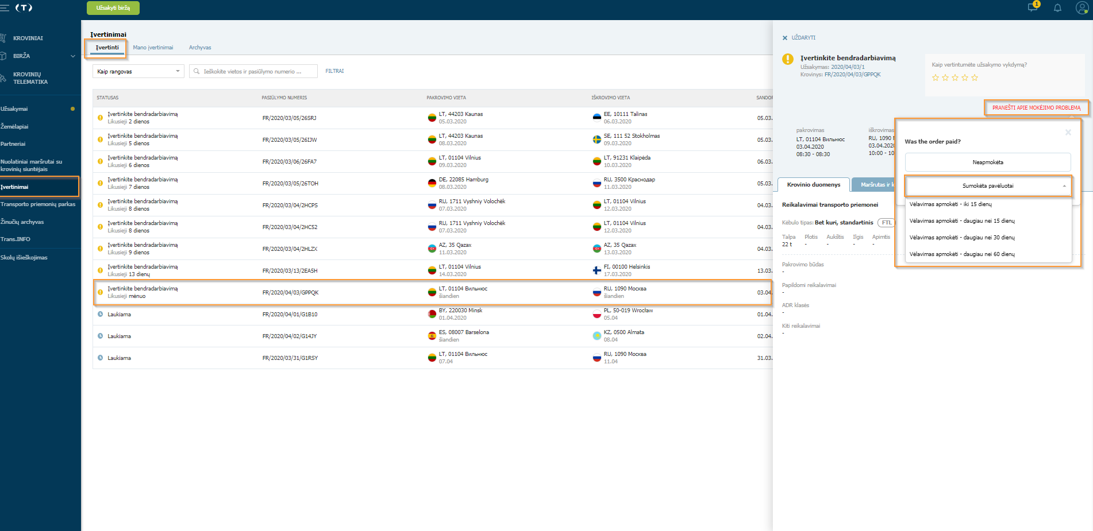Click warning icon of FR/2020/03/05/26SRJ row
Screen dimensions: 1093x531
(100, 118)
